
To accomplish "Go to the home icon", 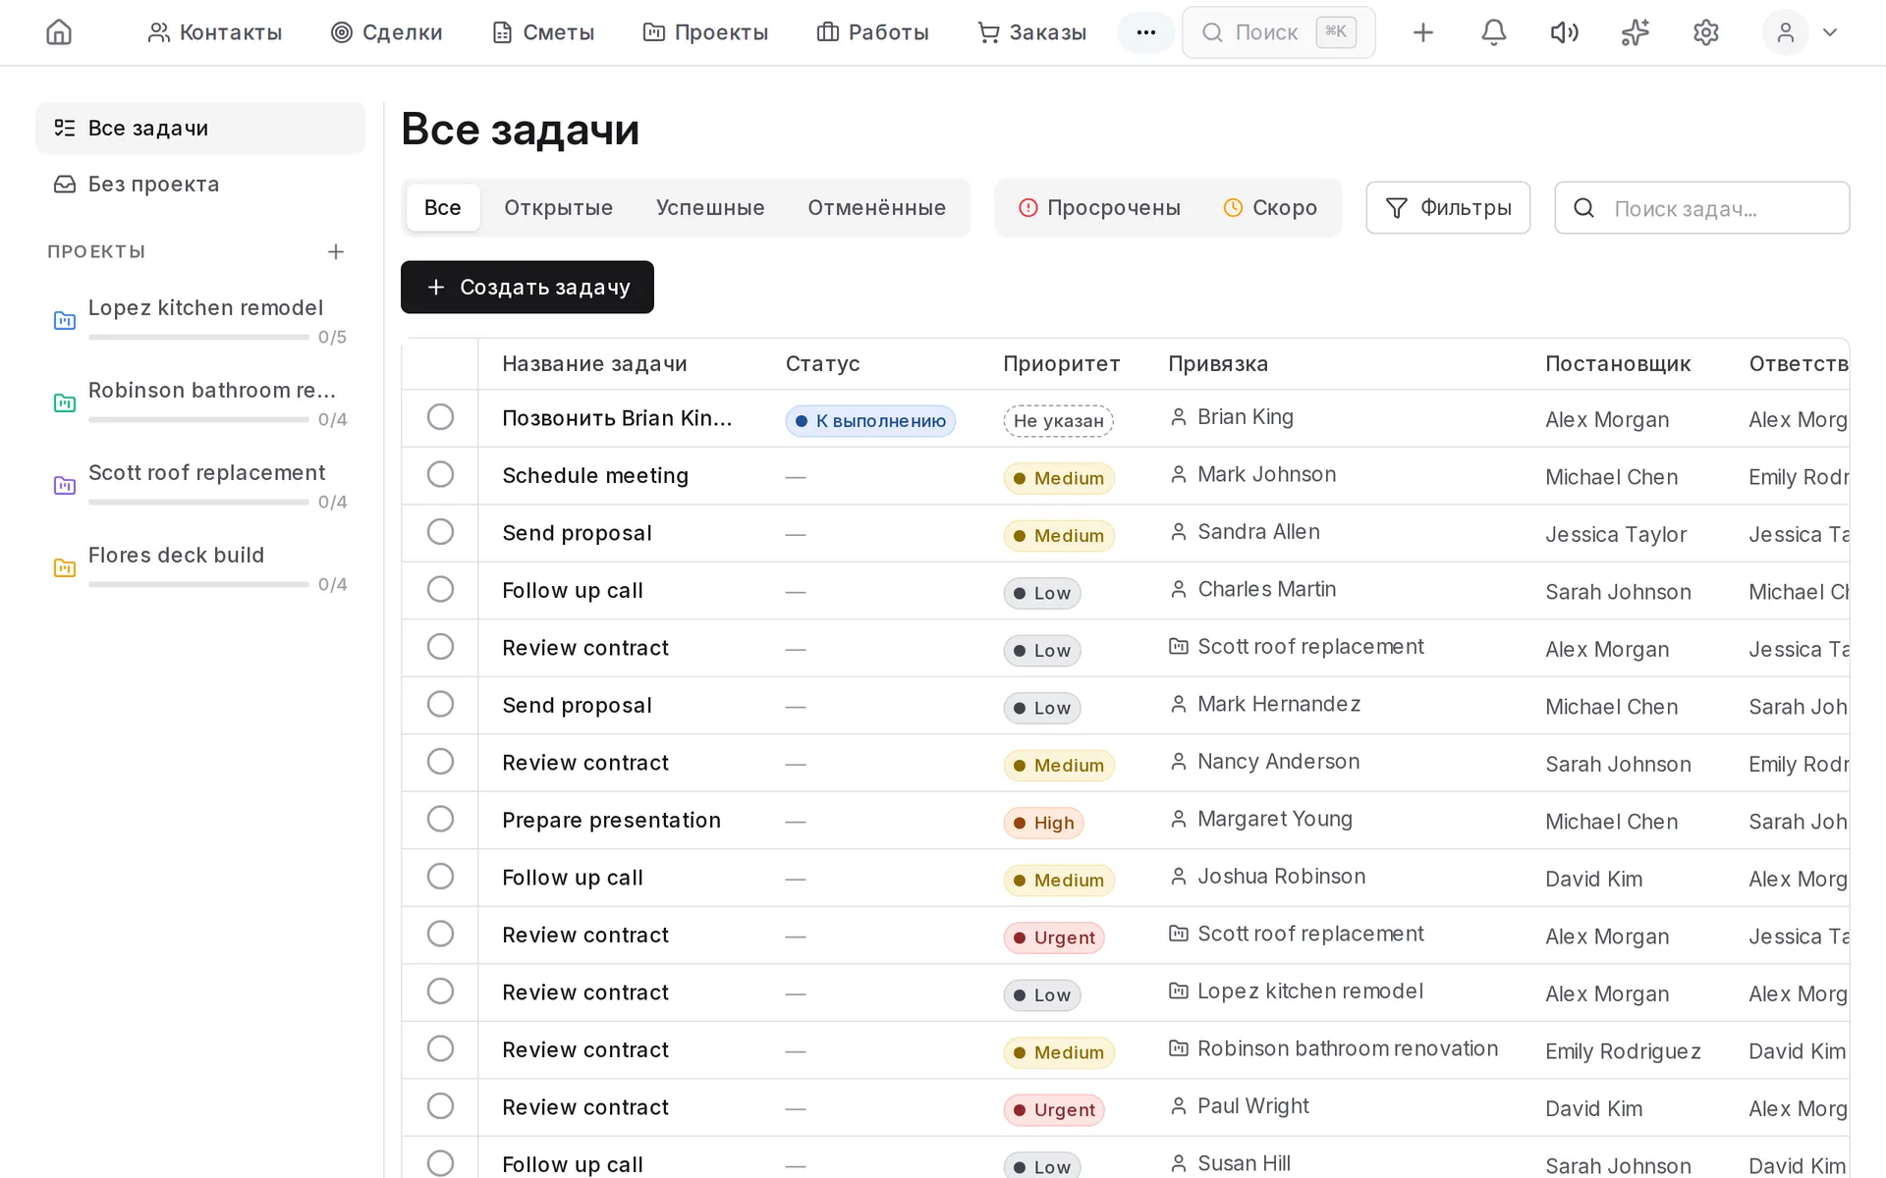I will [x=59, y=32].
